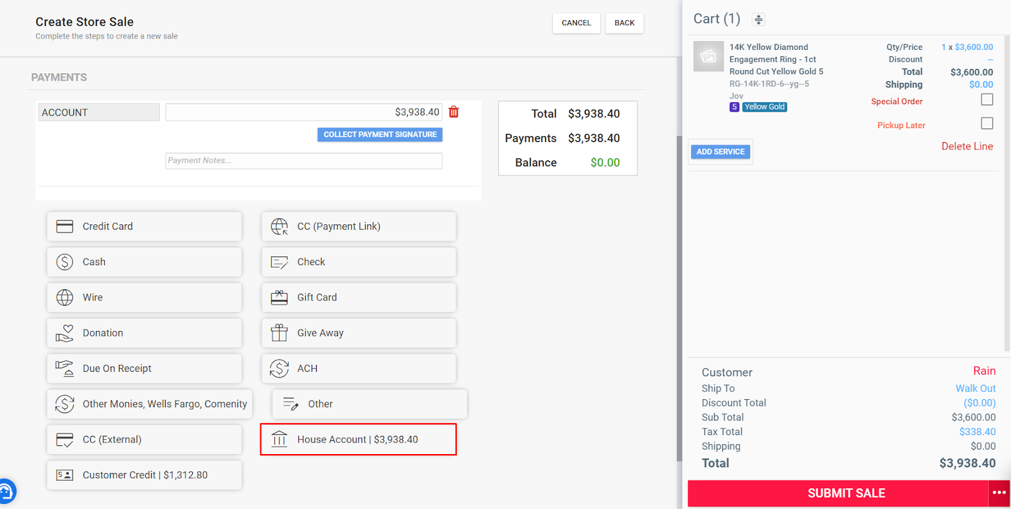Click the Tax Total $338.40 value

point(977,432)
